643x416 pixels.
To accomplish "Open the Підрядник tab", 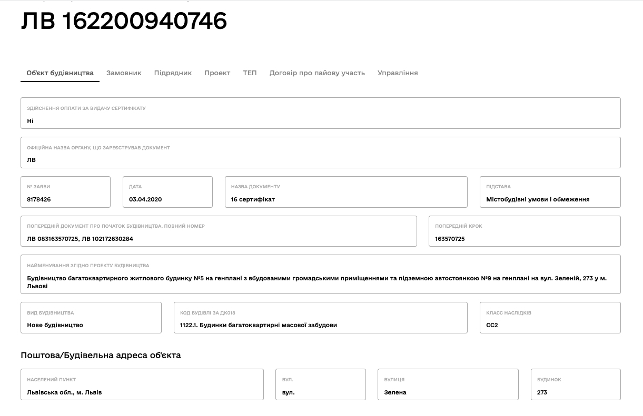I will [x=173, y=73].
